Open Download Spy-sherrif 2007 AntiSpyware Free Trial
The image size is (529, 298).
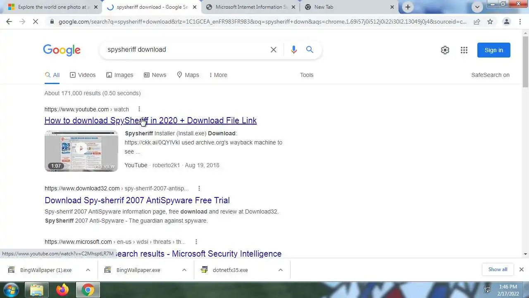tap(137, 200)
